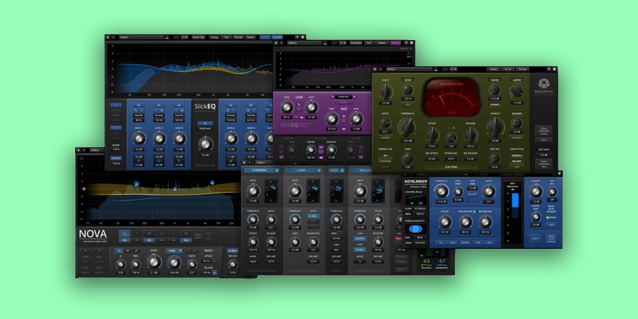Screen dimensions: 638x319
Task: Click EQUAL LOUD BYPASS in Kotelnikov
Action: (551, 239)
